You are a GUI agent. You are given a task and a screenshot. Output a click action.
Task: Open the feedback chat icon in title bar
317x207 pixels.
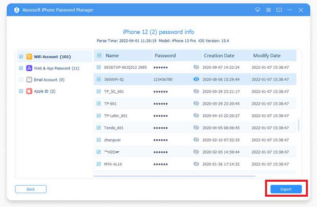pyautogui.click(x=279, y=10)
